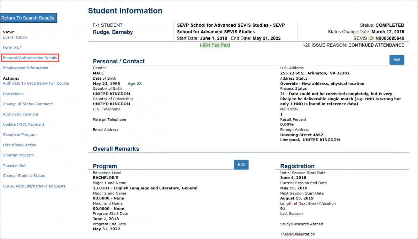Click the F-1 STUDENT label
Image resolution: width=418 pixels, height=239 pixels.
(x=108, y=25)
